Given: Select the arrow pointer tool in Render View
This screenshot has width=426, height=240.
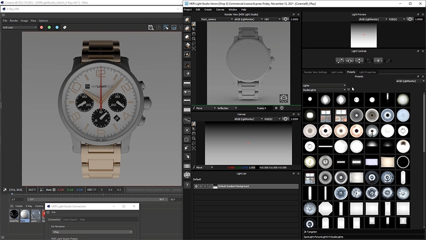Looking at the screenshot, I should click(194, 29).
